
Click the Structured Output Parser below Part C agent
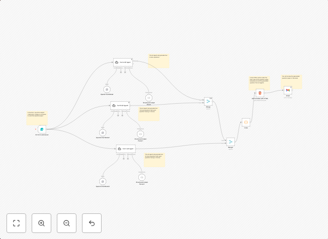pos(142,177)
